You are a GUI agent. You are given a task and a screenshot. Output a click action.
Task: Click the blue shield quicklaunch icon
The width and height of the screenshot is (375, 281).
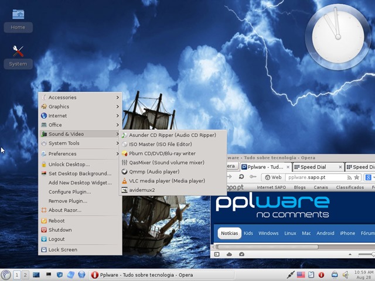coord(59,275)
